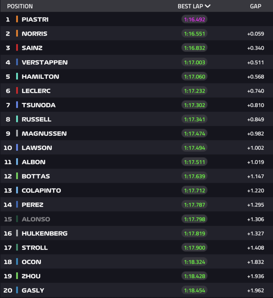
Task: Click the BEST LAP sort chevron
Action: (208, 6)
